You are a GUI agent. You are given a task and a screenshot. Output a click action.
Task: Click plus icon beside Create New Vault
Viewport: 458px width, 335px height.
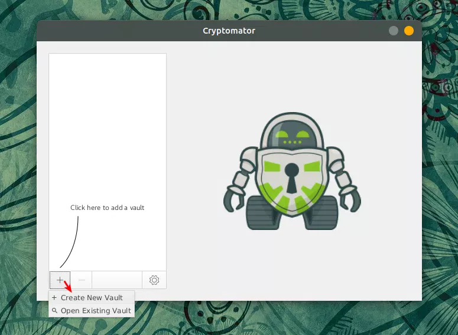click(54, 298)
